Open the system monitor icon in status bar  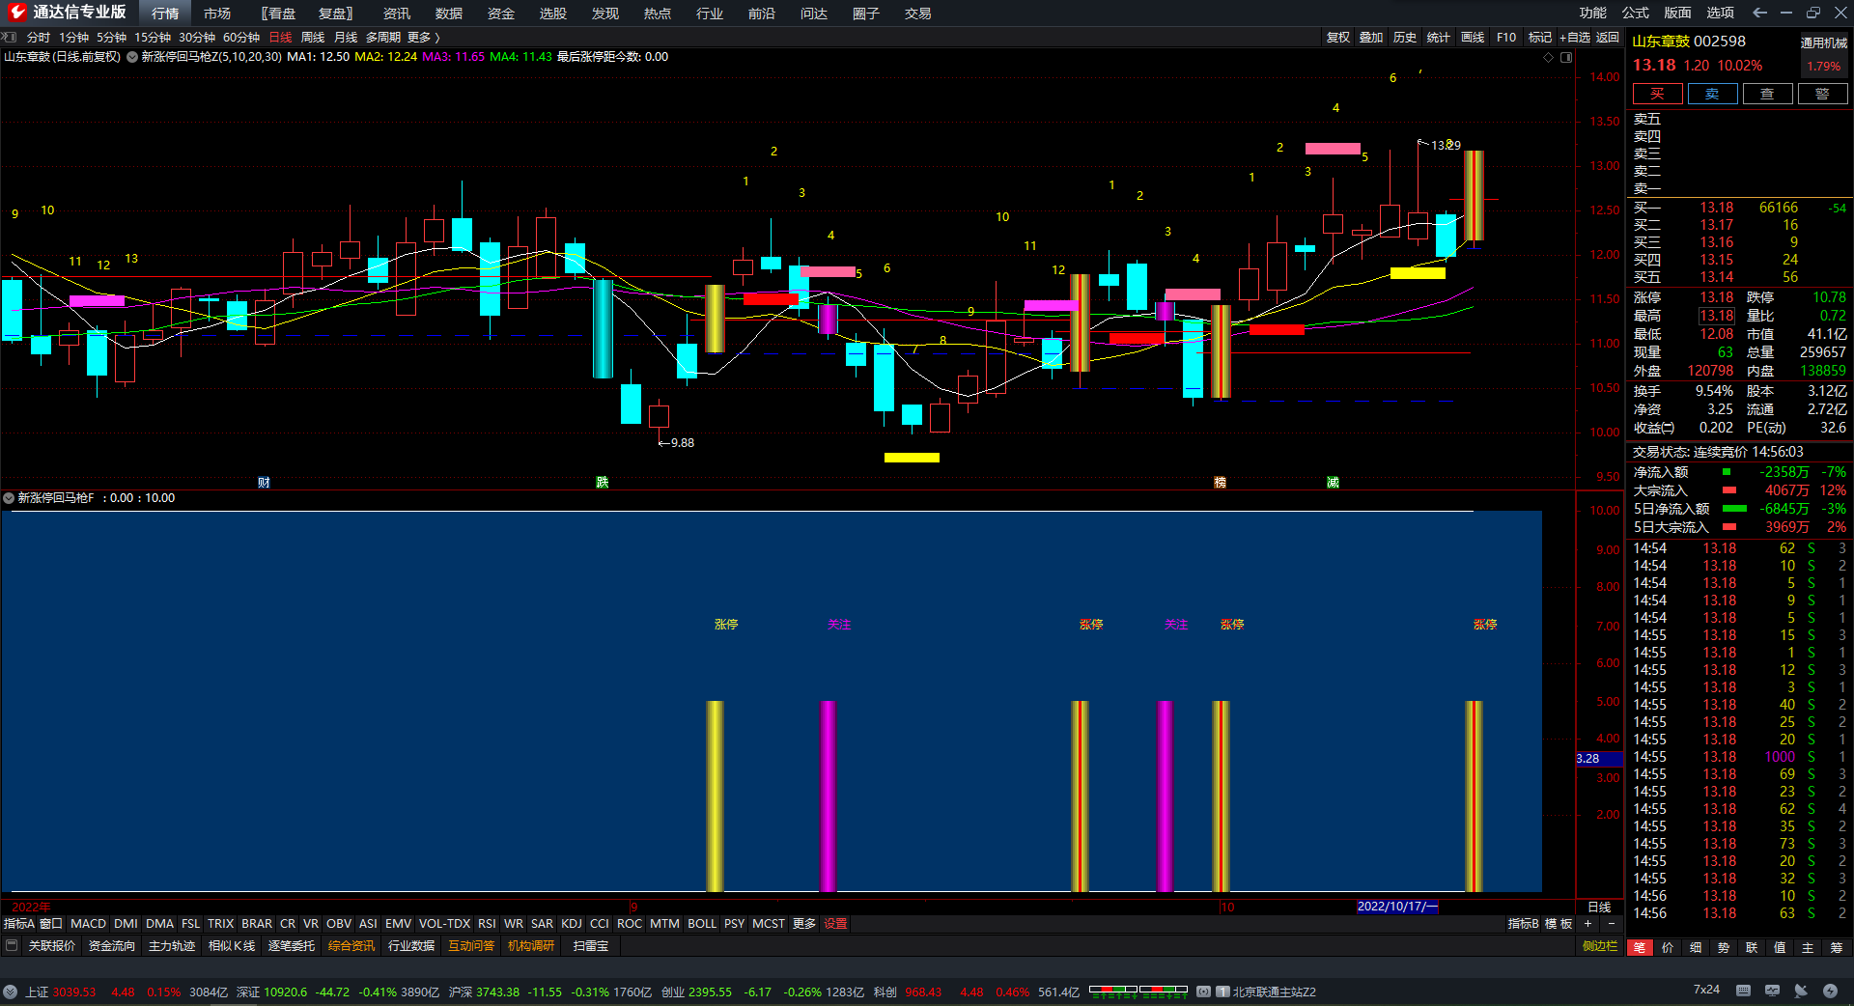point(1772,991)
